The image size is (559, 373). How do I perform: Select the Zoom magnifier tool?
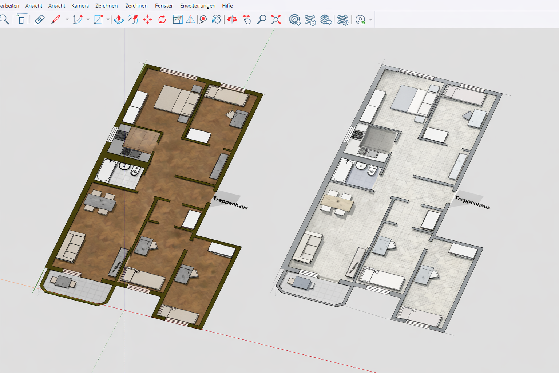tap(261, 19)
